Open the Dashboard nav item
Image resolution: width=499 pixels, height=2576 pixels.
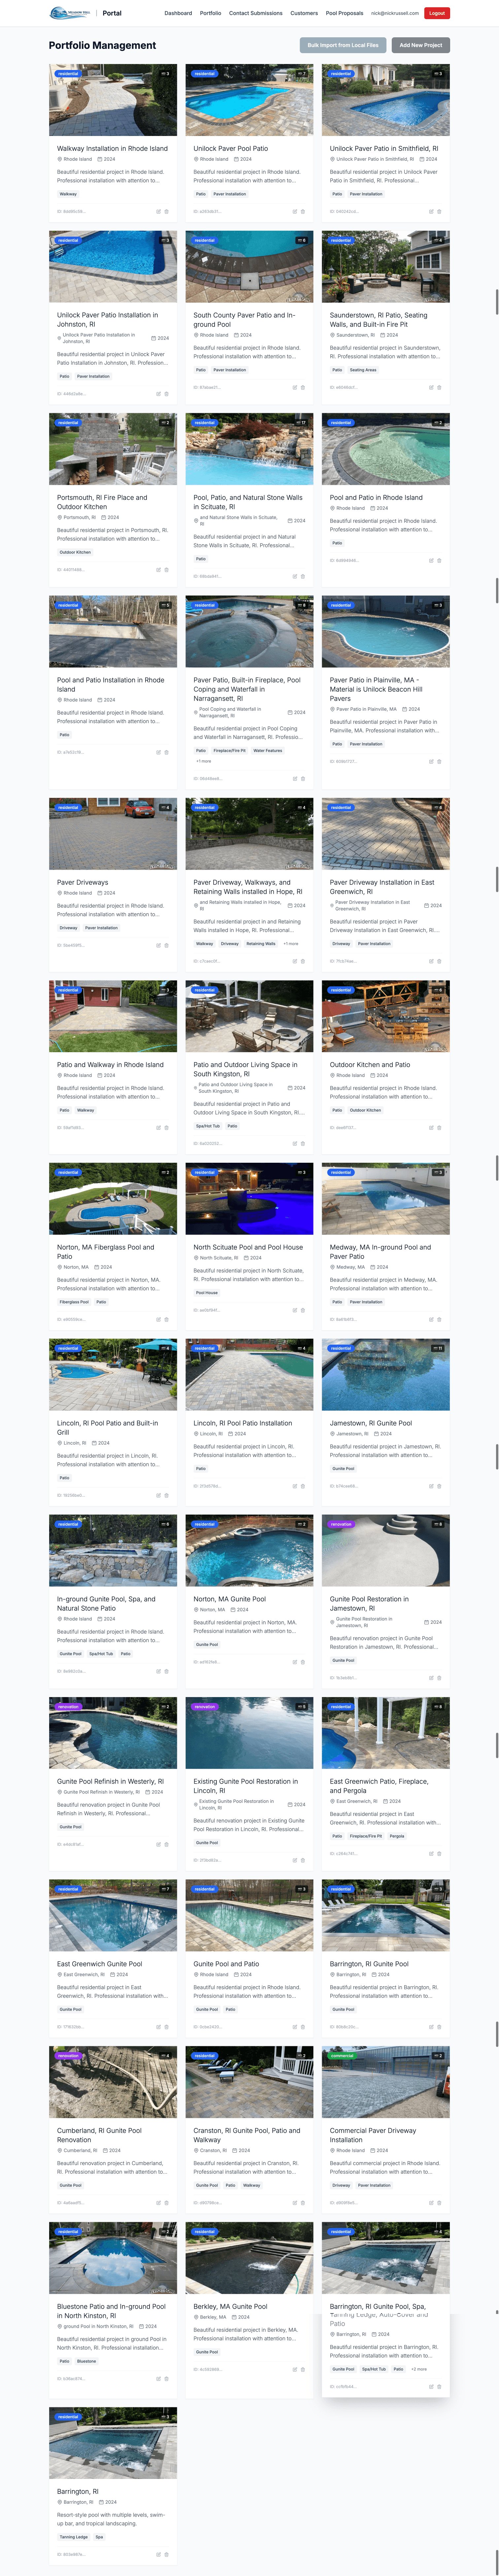click(x=178, y=13)
